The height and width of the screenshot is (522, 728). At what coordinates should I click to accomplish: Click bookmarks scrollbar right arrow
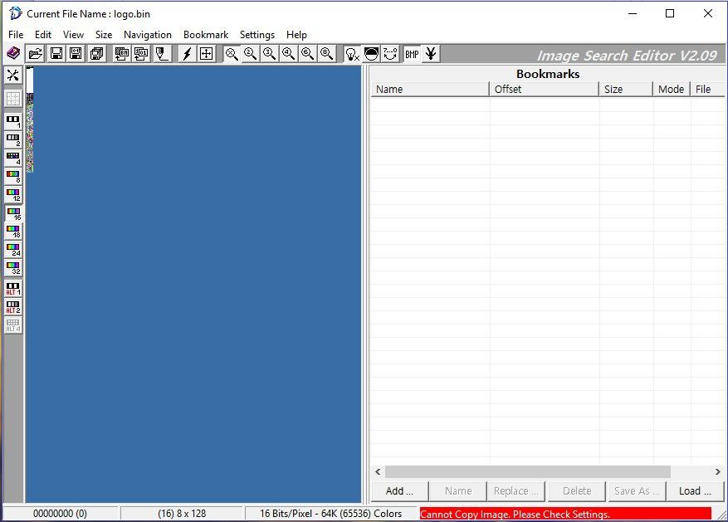pos(718,472)
